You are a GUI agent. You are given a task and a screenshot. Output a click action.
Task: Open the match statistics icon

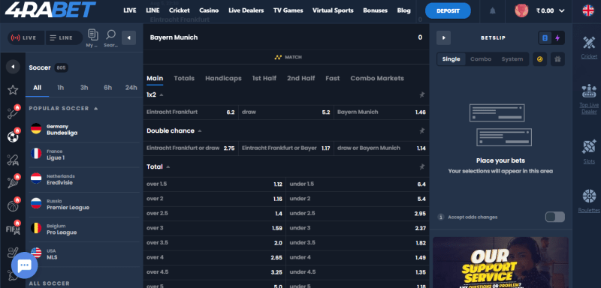pos(278,57)
